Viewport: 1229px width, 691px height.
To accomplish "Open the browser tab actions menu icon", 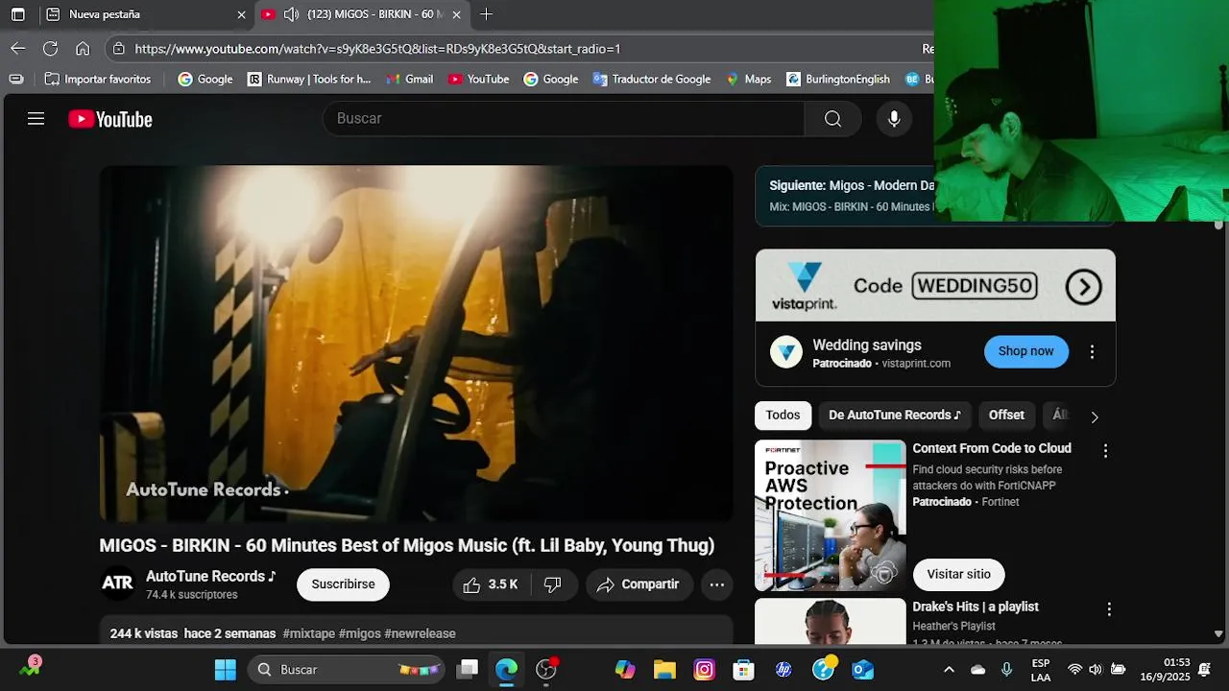I will click(x=17, y=14).
